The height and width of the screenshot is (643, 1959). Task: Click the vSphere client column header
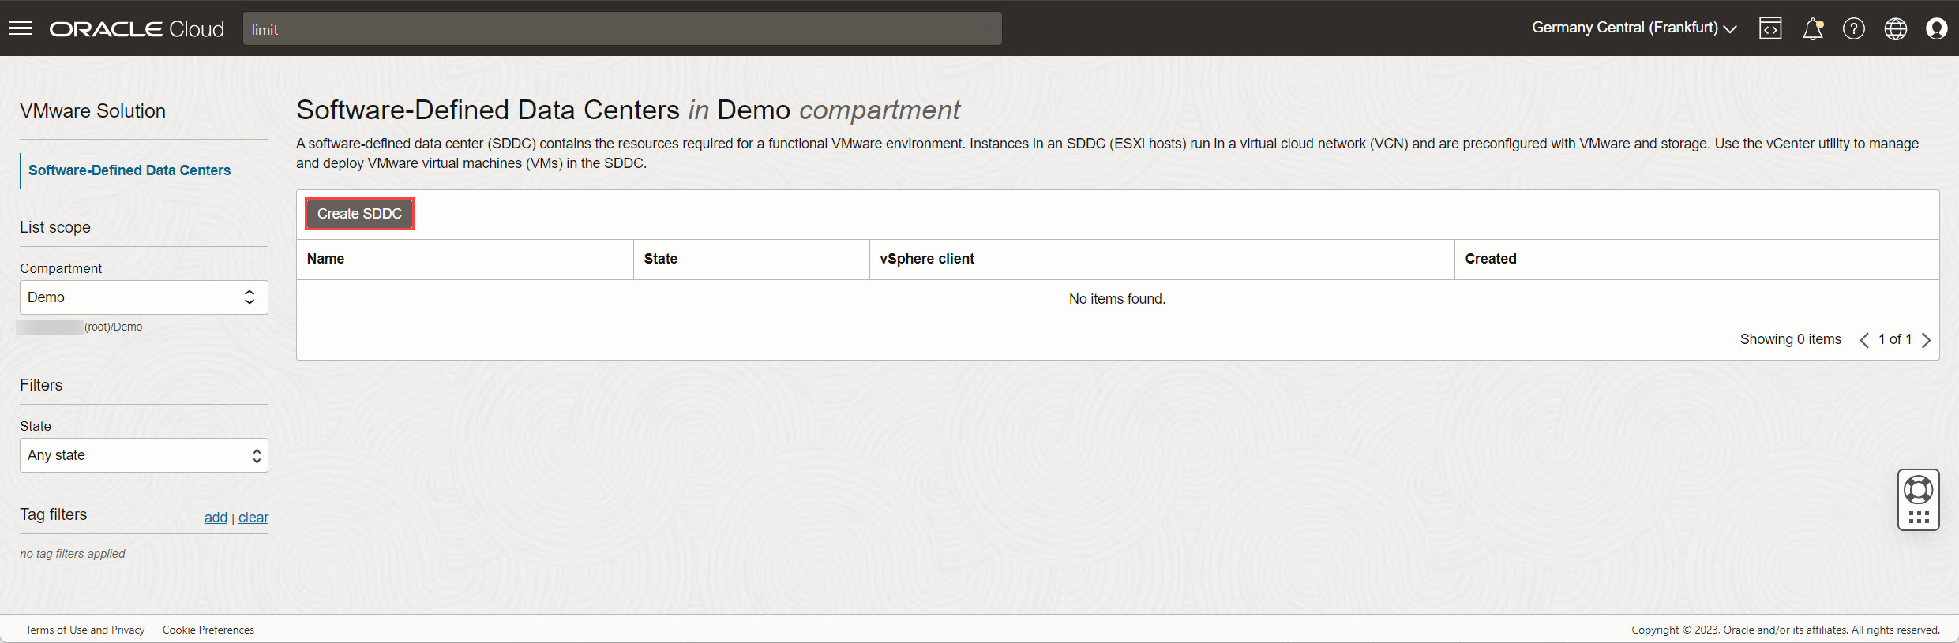pyautogui.click(x=1162, y=259)
